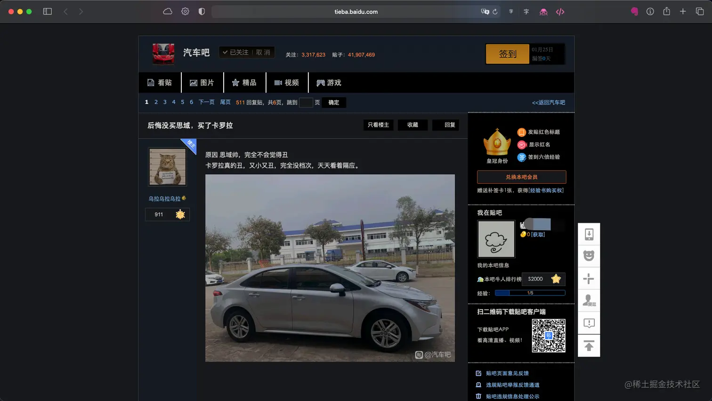Open 贴吧违规信息处理公示 link
This screenshot has width=712, height=401.
coord(512,397)
